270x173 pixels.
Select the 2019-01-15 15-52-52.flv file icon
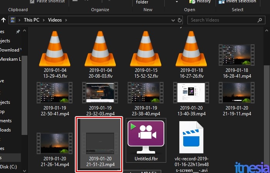pos(146,49)
